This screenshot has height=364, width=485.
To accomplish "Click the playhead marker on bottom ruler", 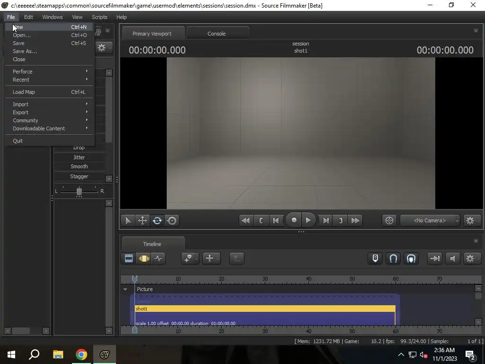I will pos(135,330).
